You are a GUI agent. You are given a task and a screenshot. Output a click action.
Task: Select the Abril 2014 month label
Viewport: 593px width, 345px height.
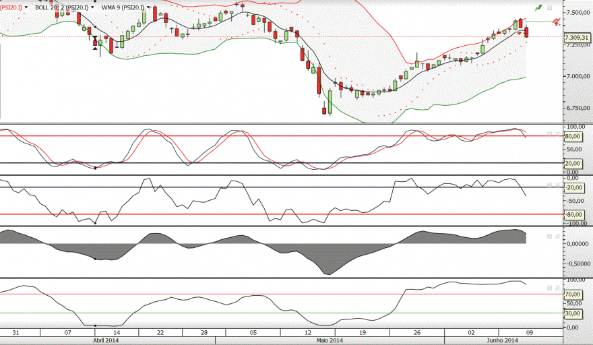point(106,340)
